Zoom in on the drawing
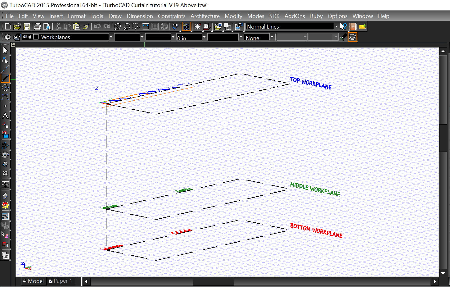Screen dimensions: 450x287 click(118, 27)
